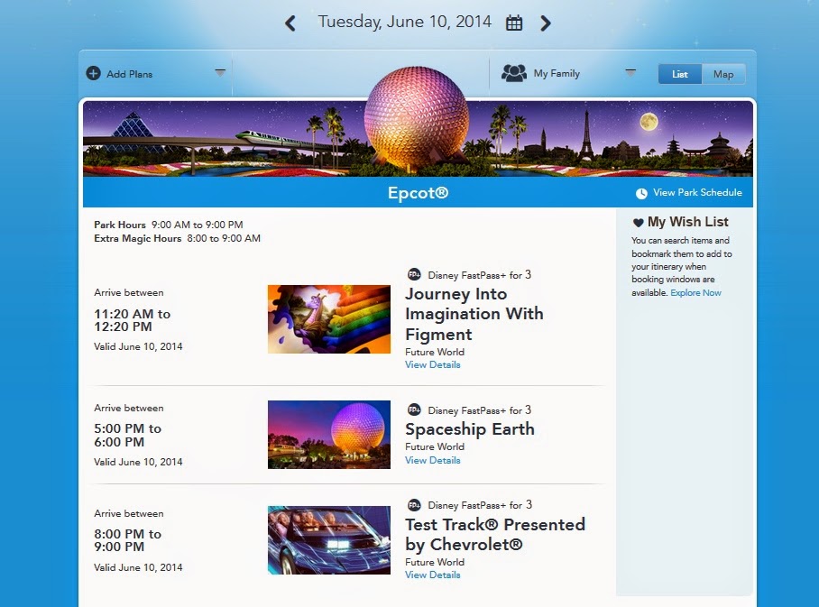This screenshot has width=819, height=607.
Task: Click the 5:00 PM to 6:00 PM arrival time
Action: pyautogui.click(x=127, y=435)
